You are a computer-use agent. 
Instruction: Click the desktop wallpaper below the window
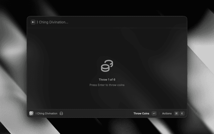click(x=107, y=127)
